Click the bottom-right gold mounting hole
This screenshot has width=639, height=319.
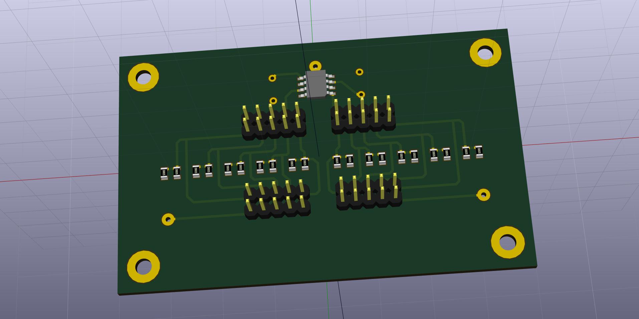[507, 242]
